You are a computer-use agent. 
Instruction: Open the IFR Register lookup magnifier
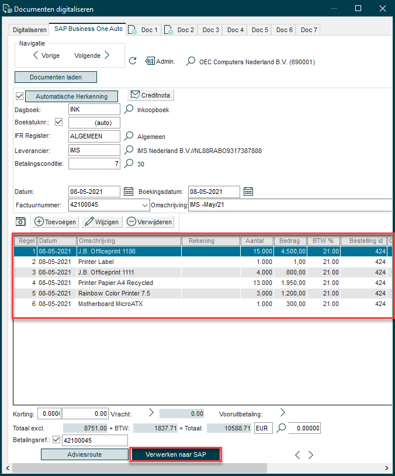pyautogui.click(x=129, y=136)
